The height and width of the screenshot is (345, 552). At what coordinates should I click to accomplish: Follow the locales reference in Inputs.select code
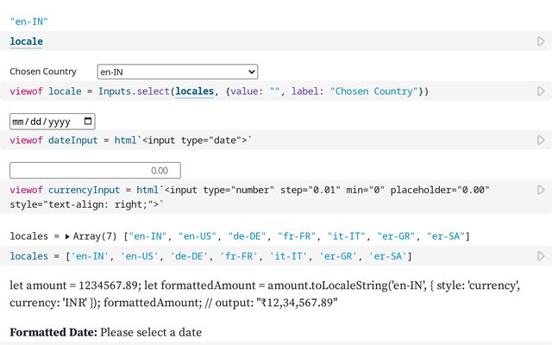[194, 91]
